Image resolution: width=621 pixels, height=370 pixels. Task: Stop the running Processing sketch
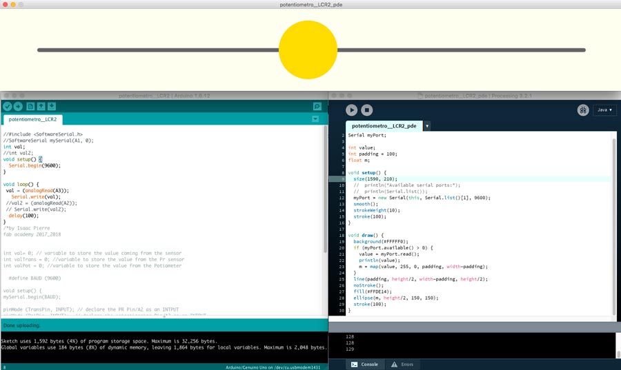(x=367, y=110)
